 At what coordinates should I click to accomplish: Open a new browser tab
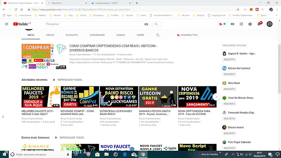pos(137,3)
